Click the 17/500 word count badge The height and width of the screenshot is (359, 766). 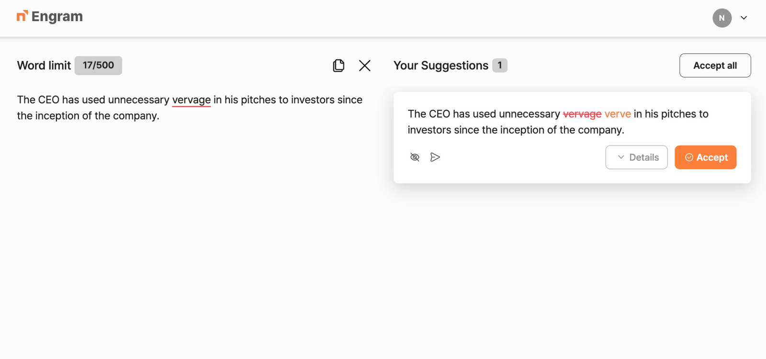(98, 66)
